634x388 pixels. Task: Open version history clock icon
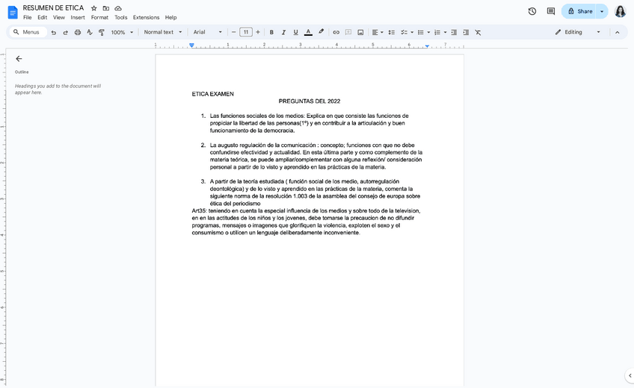click(532, 11)
